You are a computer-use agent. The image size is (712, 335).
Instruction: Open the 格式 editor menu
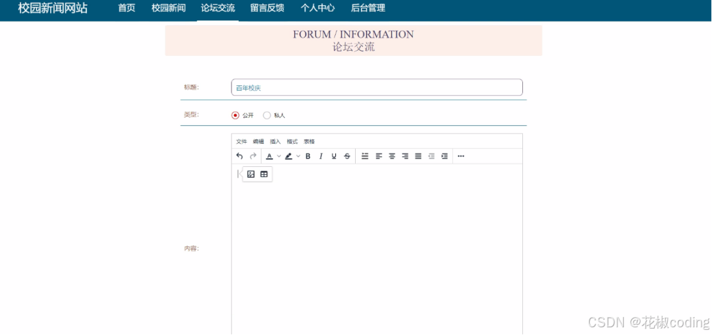(x=292, y=141)
